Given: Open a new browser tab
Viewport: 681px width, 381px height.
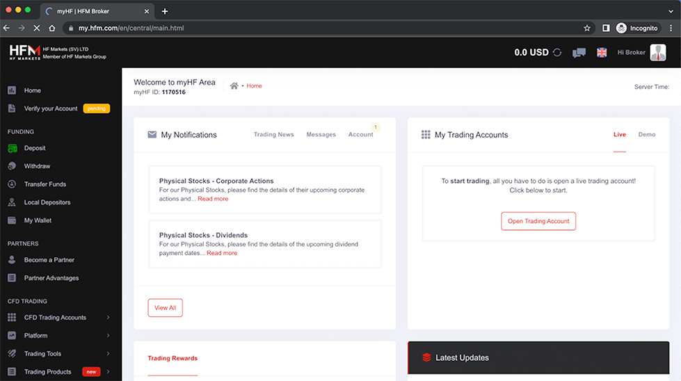Looking at the screenshot, I should point(165,11).
